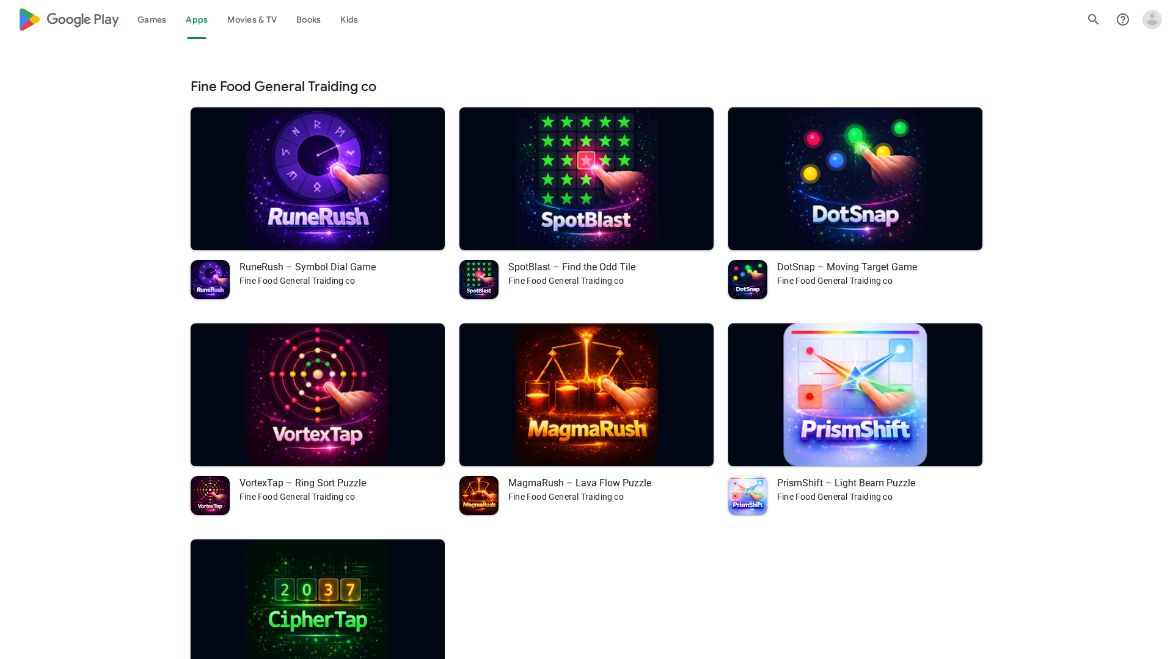Click the small SpotBlast app icon
Screen dimensions: 1173x659
pyautogui.click(x=479, y=279)
